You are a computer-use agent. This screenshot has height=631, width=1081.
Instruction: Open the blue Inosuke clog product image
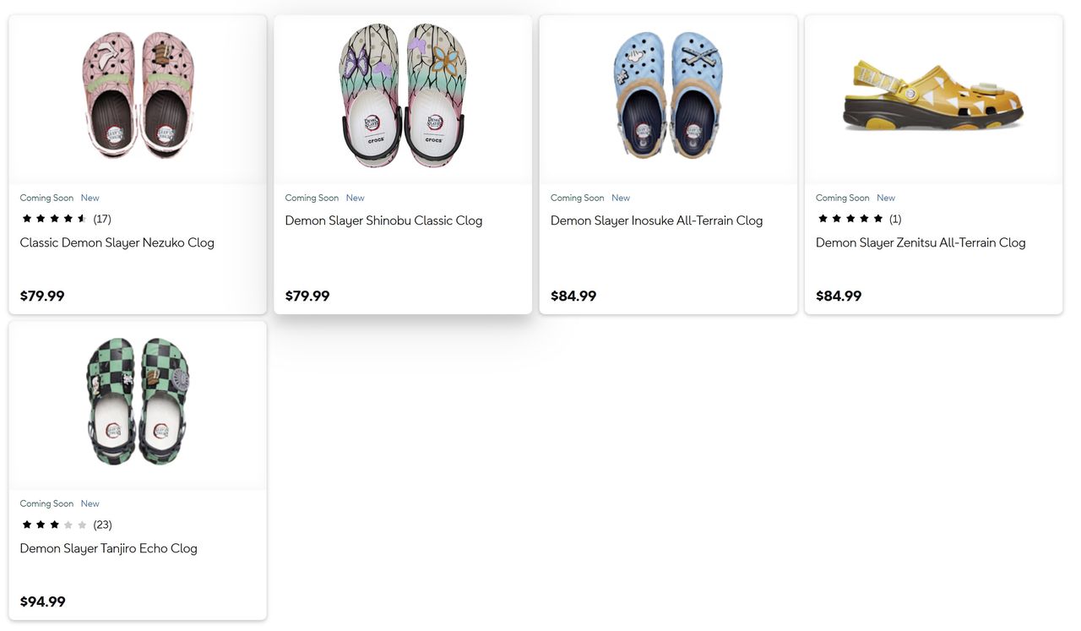[668, 95]
